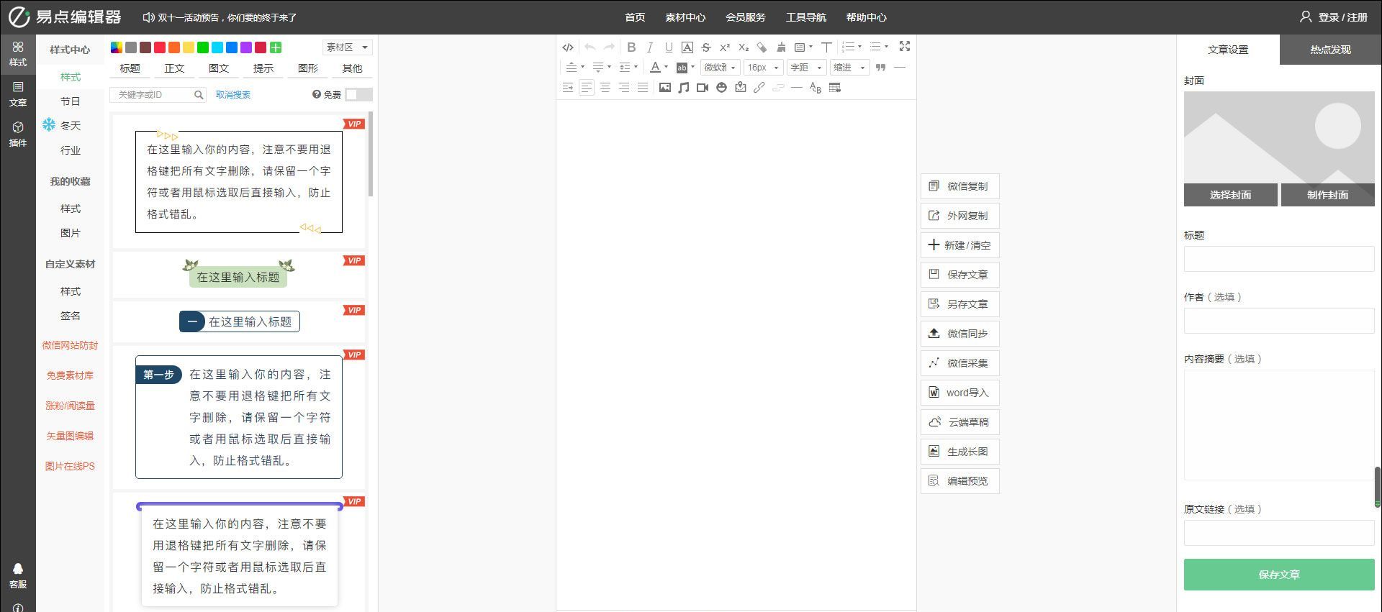Add a custom color with the plus swatch
1382x612 pixels.
pyautogui.click(x=276, y=47)
